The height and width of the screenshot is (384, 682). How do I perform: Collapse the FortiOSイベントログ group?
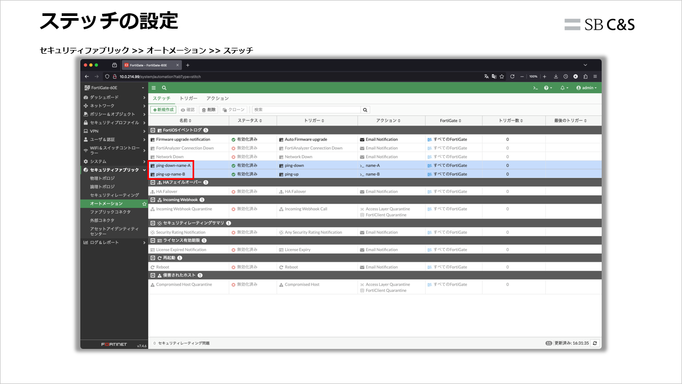click(x=153, y=130)
